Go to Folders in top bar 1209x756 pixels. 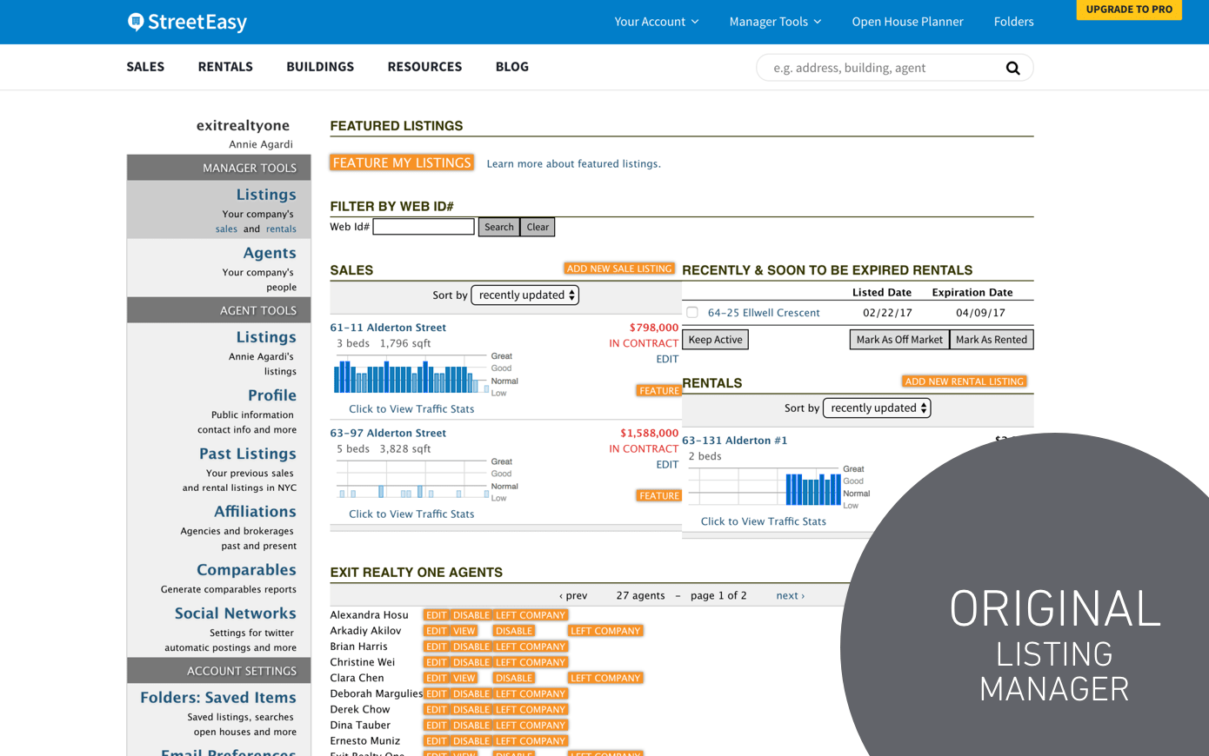point(1013,22)
